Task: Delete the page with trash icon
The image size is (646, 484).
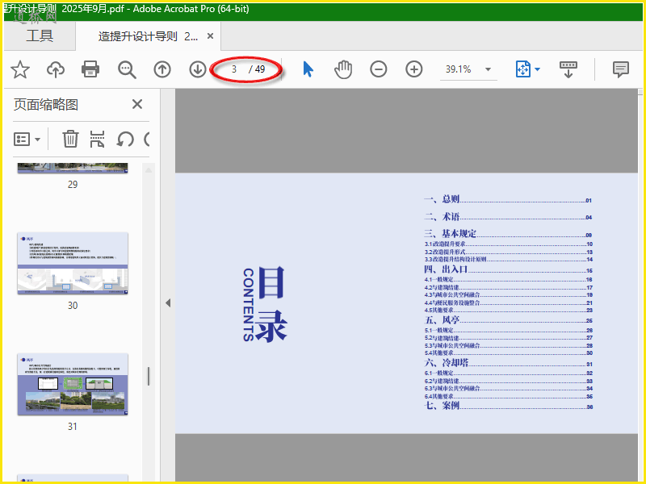Action: pyautogui.click(x=70, y=139)
